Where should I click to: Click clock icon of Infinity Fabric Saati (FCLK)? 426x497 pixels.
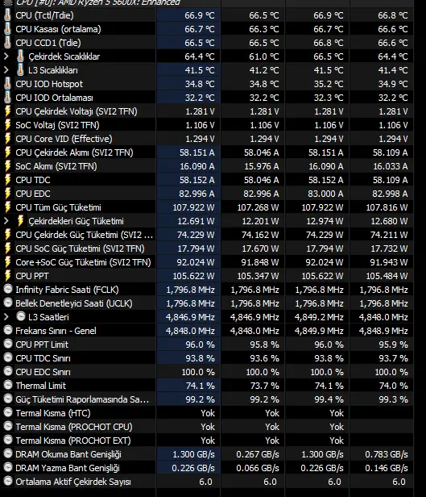click(x=8, y=289)
